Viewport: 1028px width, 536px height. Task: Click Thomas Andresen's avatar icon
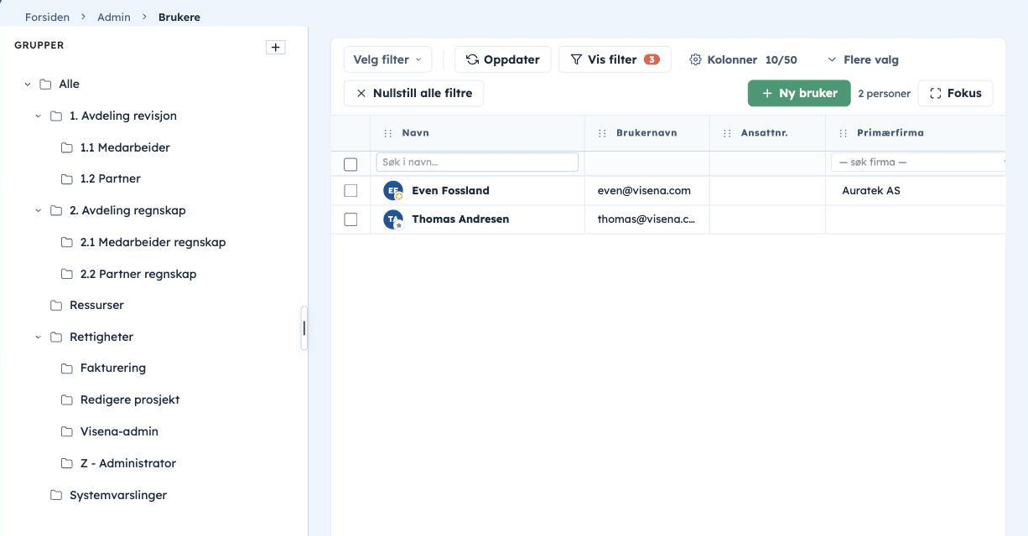(393, 219)
